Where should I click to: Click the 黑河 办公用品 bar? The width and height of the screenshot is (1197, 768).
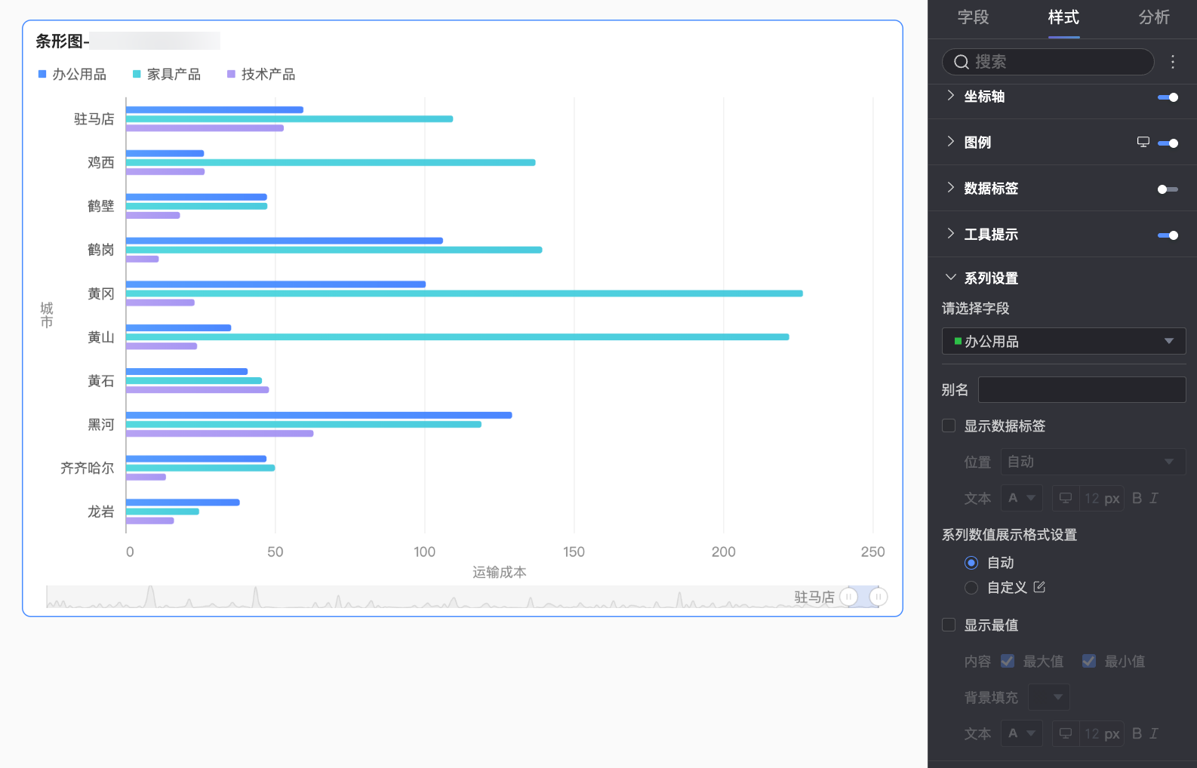coord(318,415)
